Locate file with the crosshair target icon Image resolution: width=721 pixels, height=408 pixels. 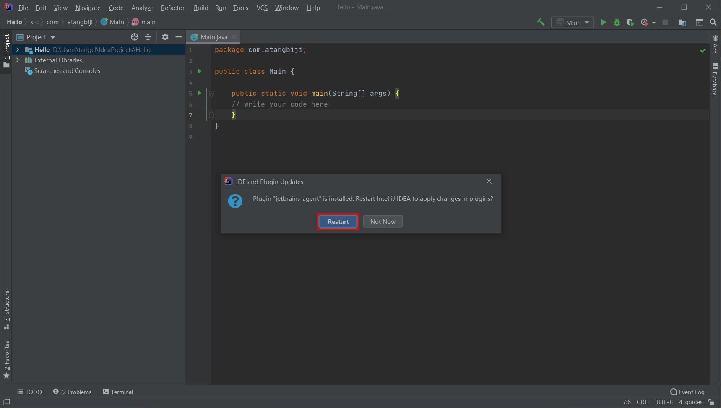[135, 37]
